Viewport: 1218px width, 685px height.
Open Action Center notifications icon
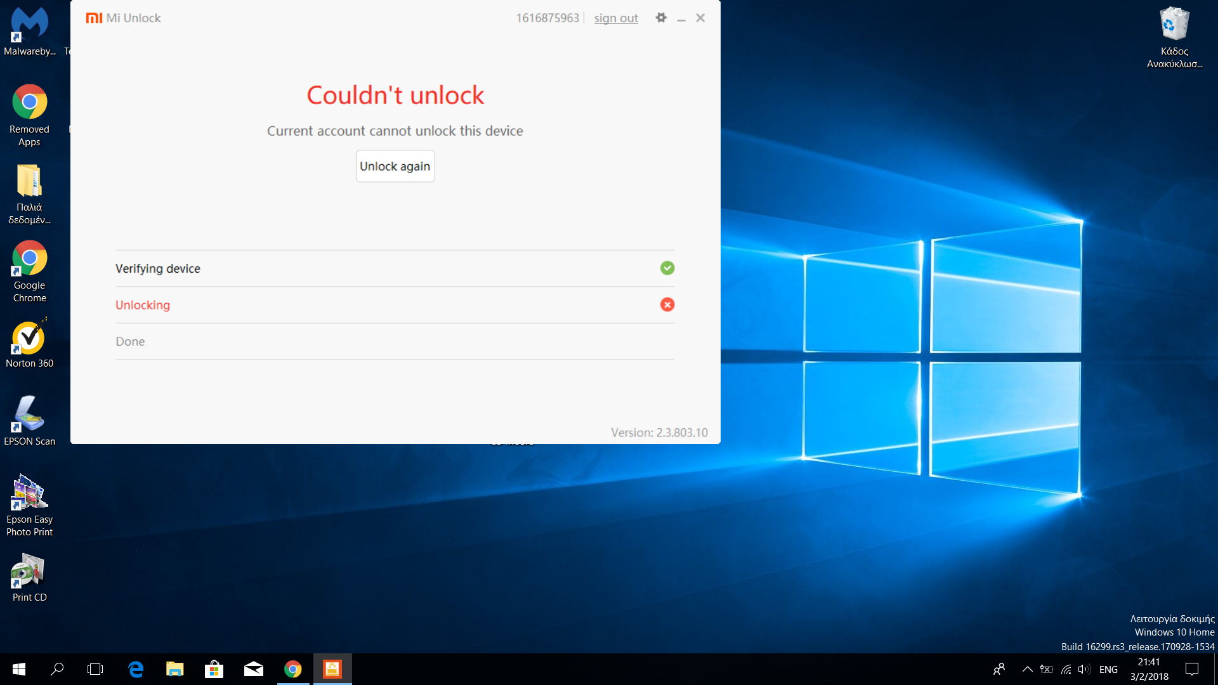[x=1192, y=669]
